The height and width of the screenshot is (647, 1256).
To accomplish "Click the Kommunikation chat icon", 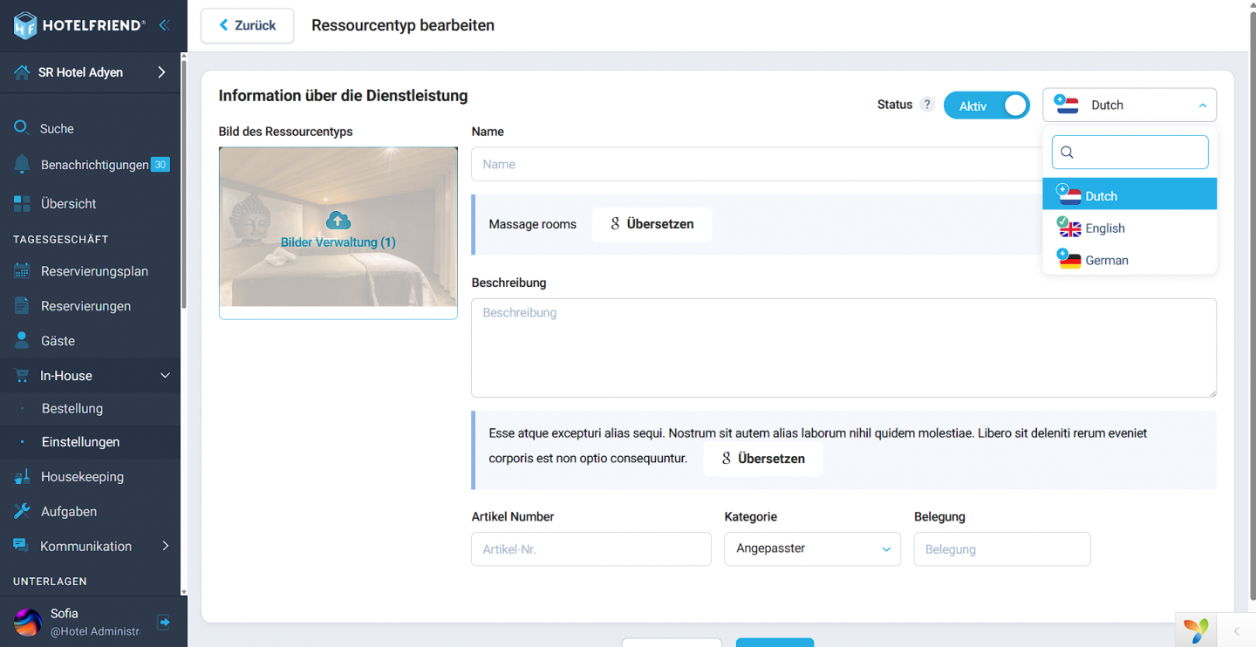I will 22,546.
